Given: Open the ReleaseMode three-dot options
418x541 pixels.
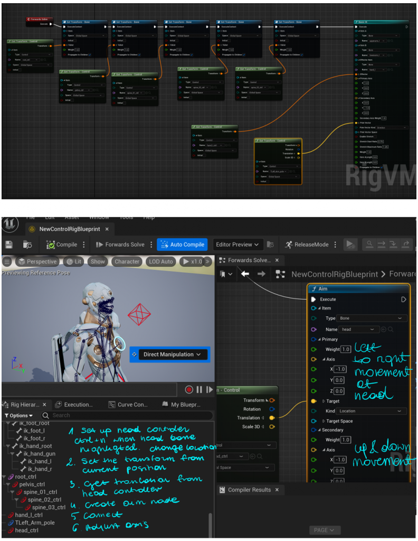Looking at the screenshot, I should pos(335,245).
